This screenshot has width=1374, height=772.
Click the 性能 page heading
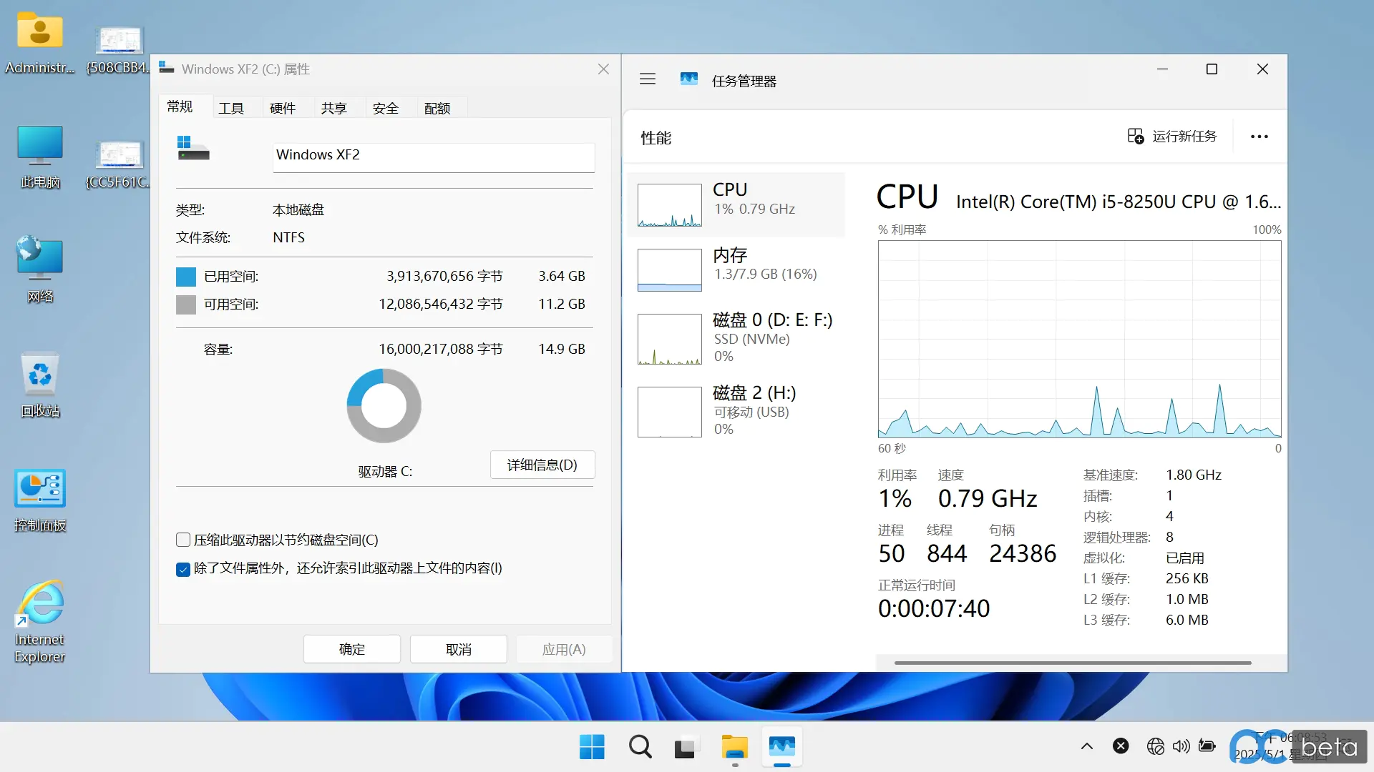pos(656,137)
